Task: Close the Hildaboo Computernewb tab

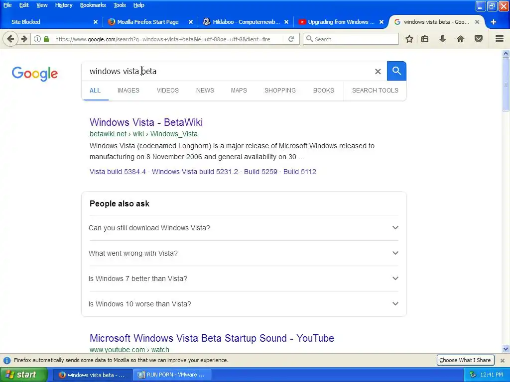Action: (286, 22)
